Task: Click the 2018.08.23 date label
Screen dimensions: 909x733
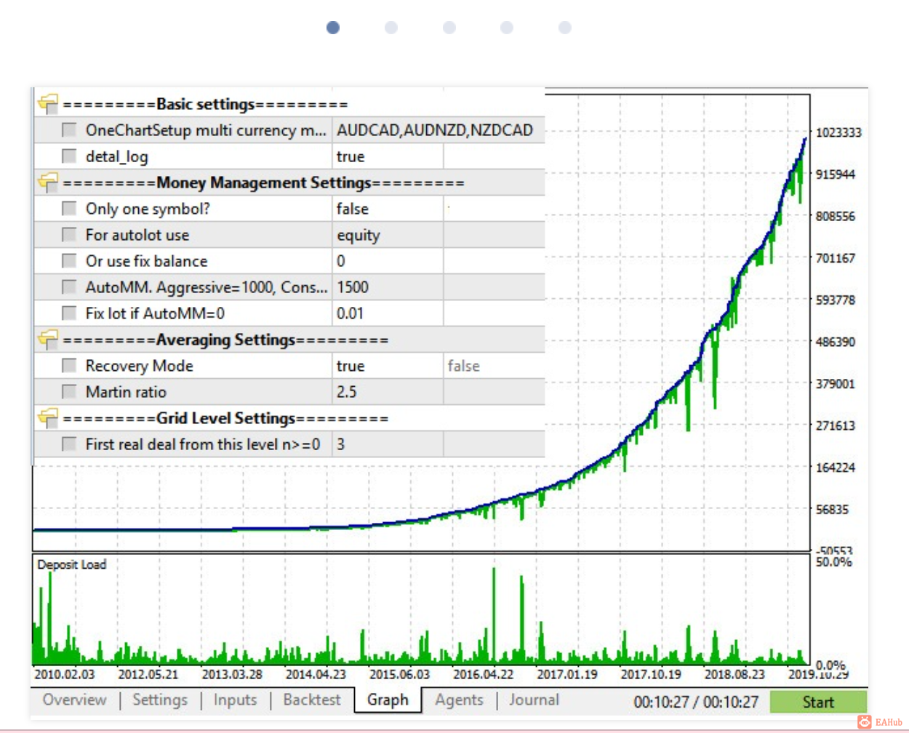Action: [734, 674]
